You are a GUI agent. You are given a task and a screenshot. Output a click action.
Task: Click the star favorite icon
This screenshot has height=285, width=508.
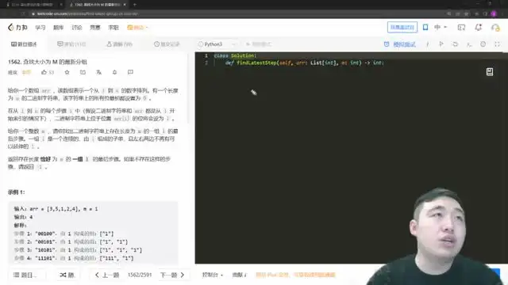[67, 72]
